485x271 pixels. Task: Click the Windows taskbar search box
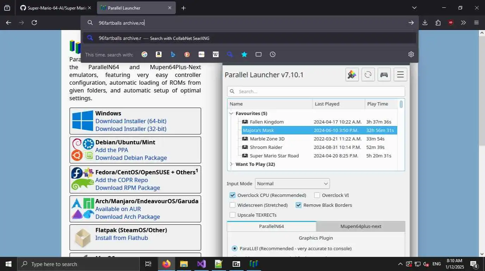coord(78,264)
